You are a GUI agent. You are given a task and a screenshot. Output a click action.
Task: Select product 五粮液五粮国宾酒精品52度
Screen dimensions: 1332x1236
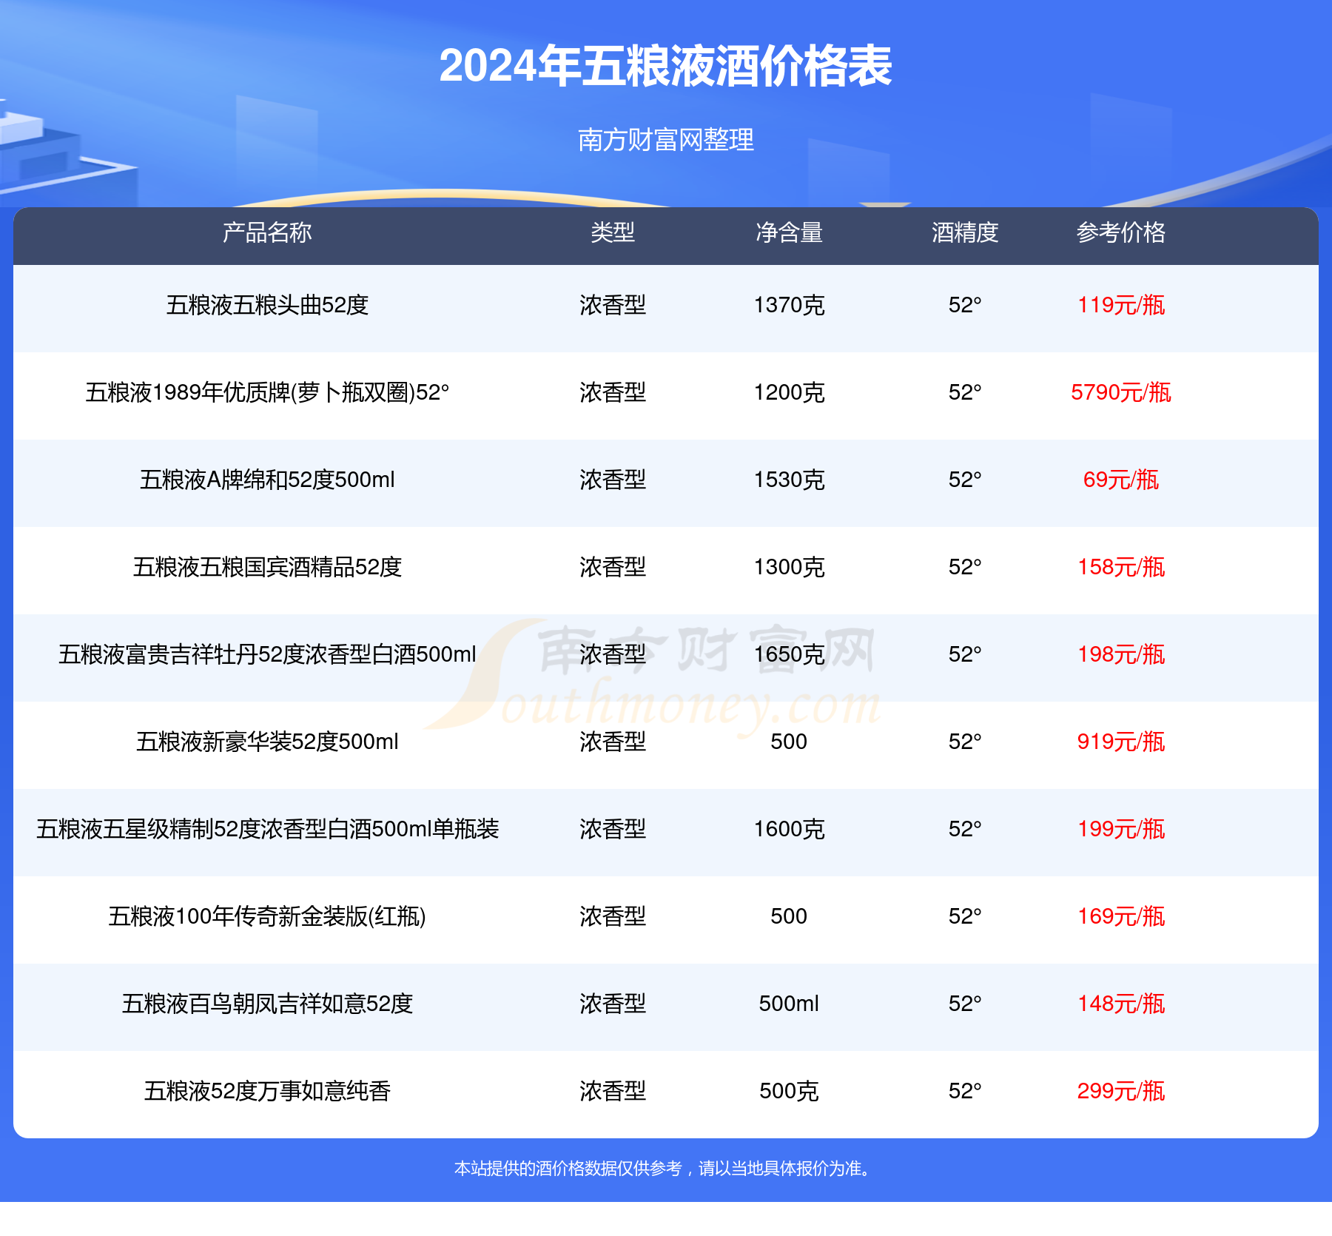point(267,567)
